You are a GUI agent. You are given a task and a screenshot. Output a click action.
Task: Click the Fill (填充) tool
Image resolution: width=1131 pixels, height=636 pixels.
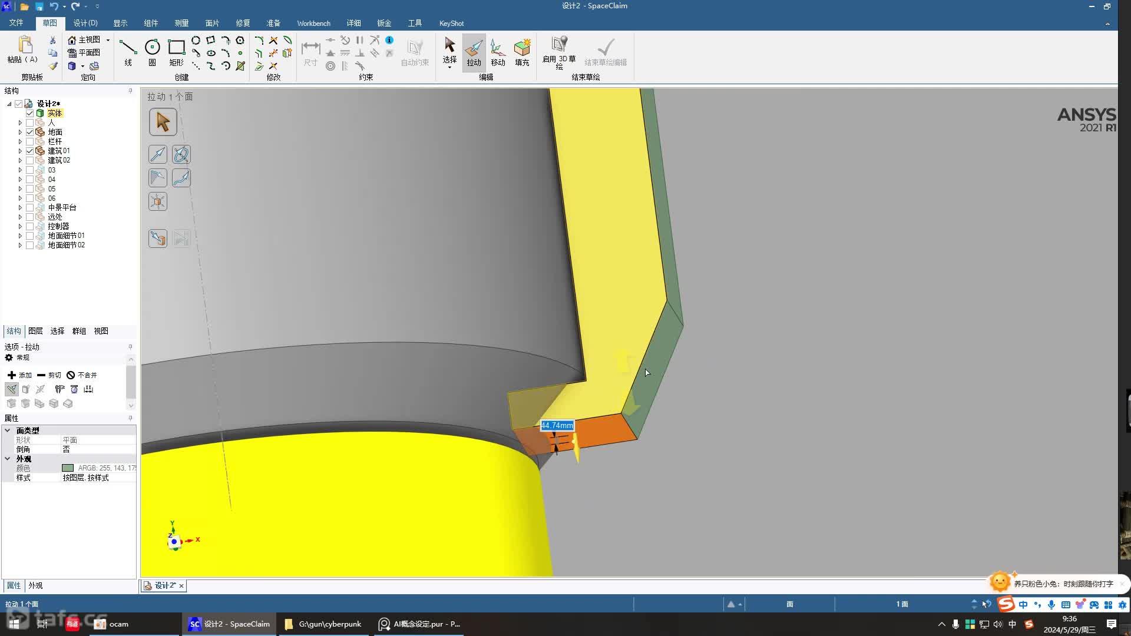coord(522,52)
